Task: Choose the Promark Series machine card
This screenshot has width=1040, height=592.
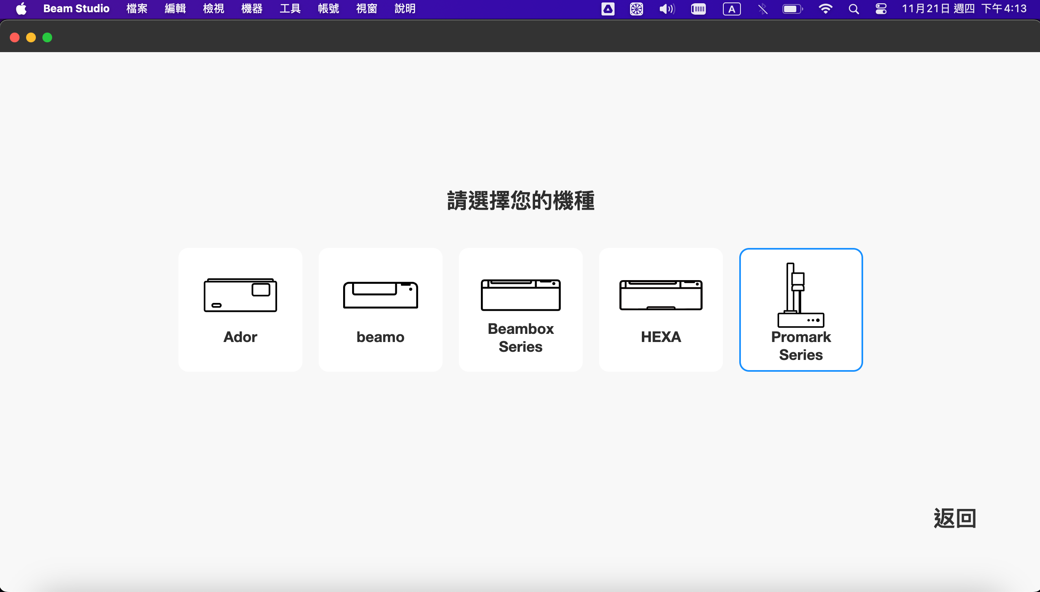Action: point(801,310)
